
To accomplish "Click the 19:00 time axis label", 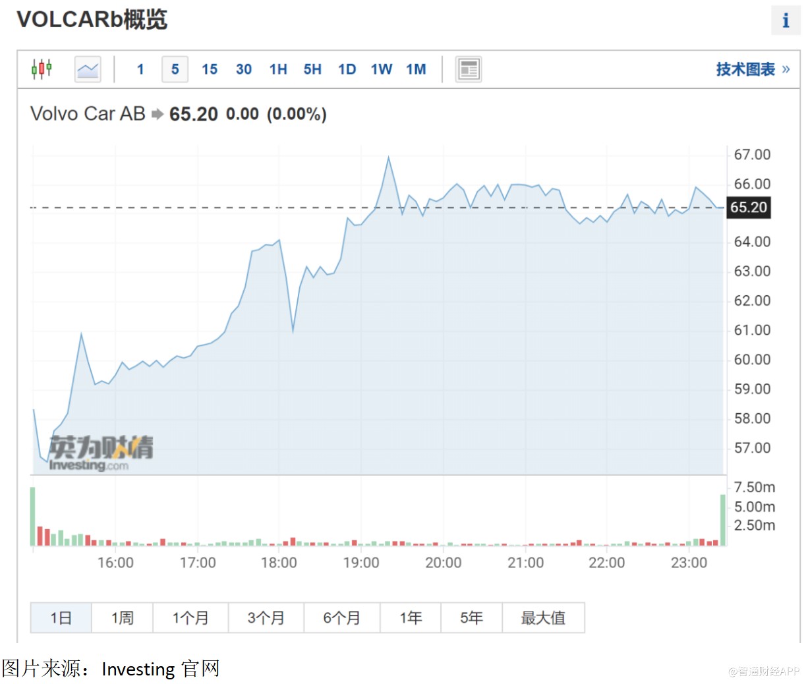I will [x=361, y=563].
